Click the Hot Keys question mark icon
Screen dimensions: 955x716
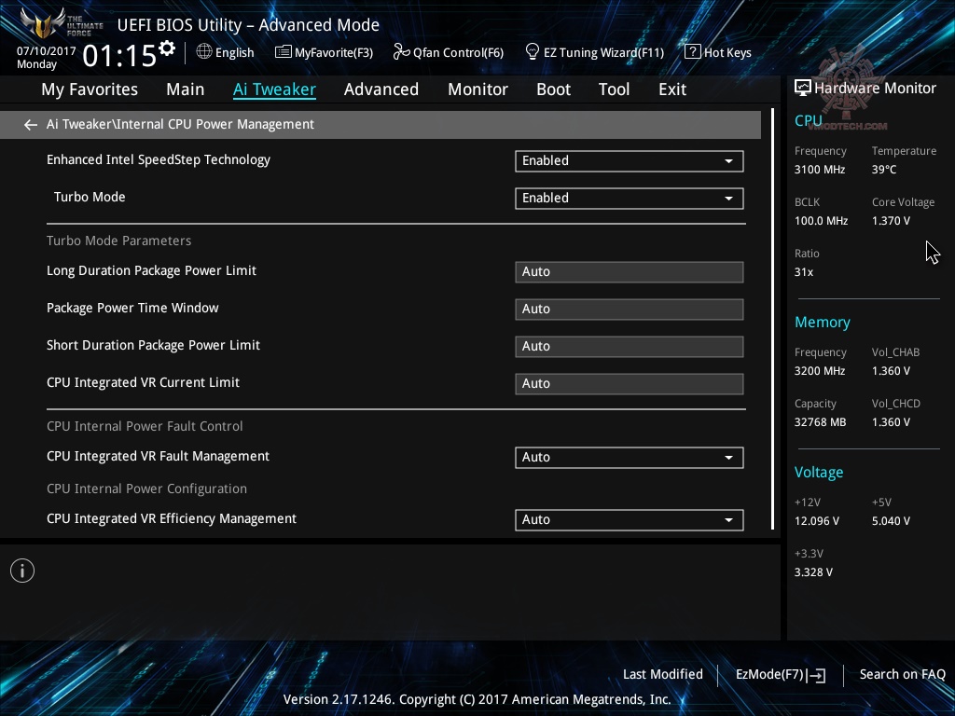[x=693, y=52]
